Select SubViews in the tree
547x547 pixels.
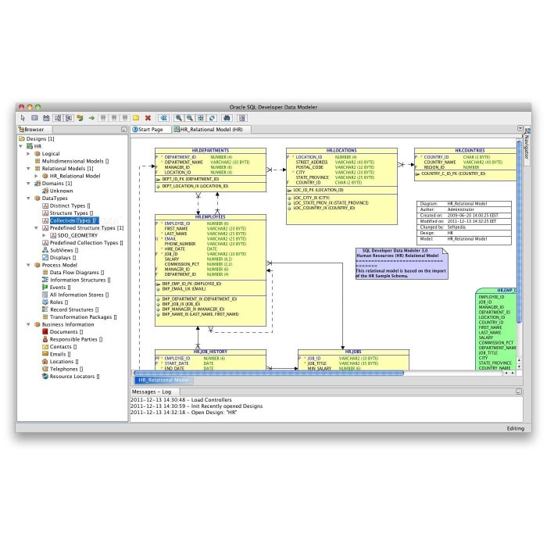(60, 250)
